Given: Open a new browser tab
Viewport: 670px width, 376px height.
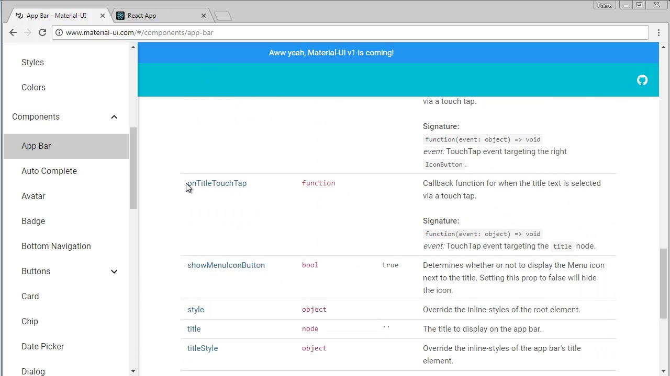Looking at the screenshot, I should (x=223, y=16).
